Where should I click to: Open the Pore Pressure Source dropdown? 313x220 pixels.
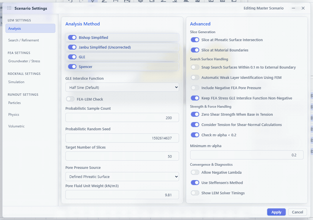click(x=122, y=177)
